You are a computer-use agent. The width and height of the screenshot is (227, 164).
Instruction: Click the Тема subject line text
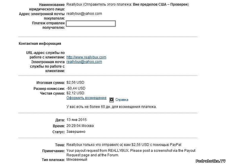click(x=124, y=145)
